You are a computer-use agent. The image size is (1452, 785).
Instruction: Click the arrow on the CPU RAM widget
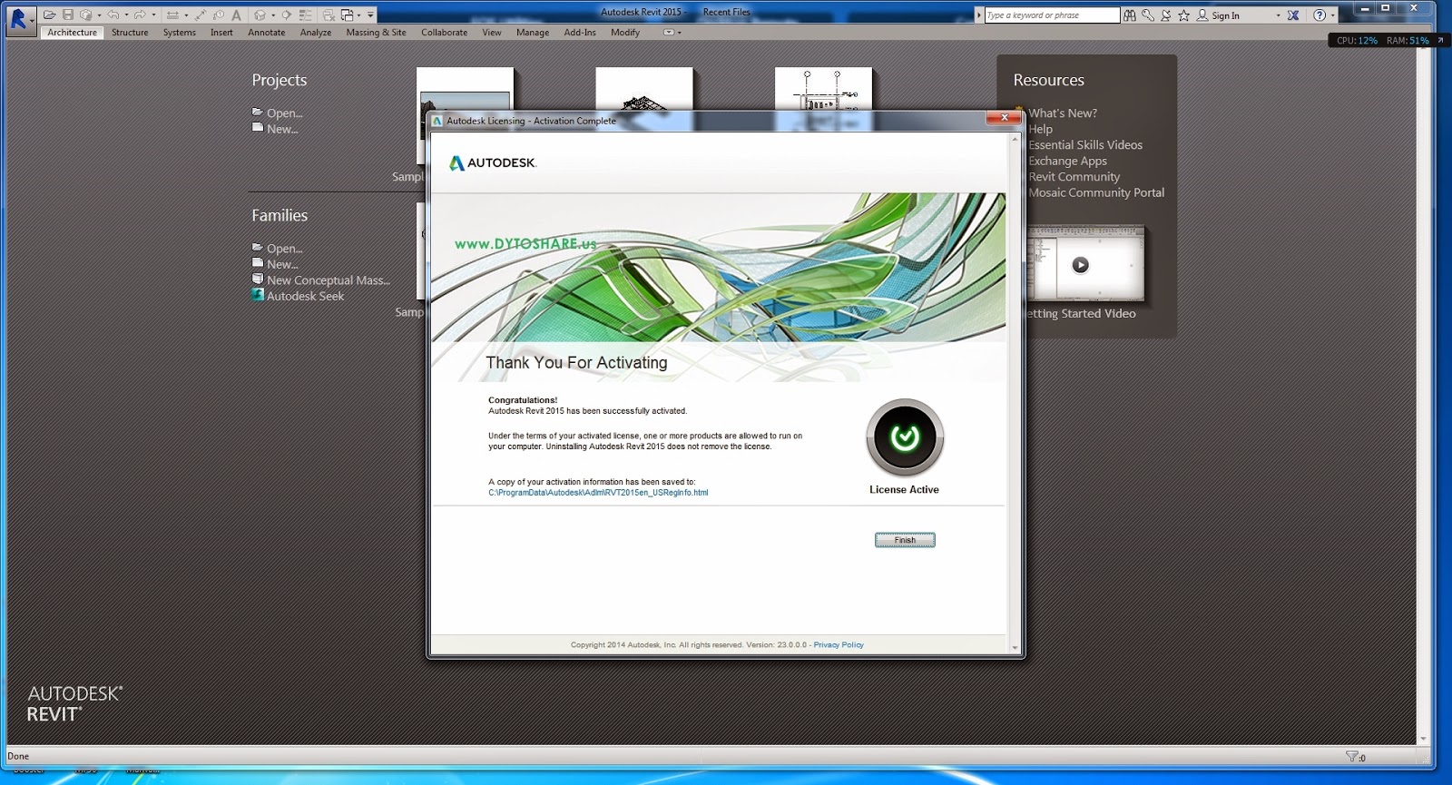[x=1440, y=40]
